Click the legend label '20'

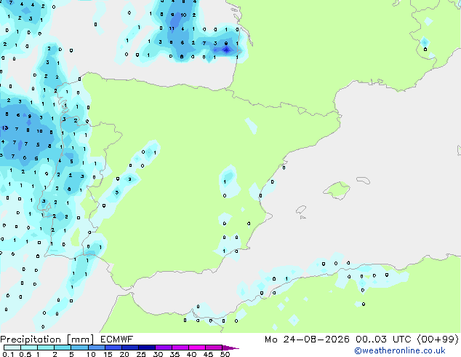(124, 354)
